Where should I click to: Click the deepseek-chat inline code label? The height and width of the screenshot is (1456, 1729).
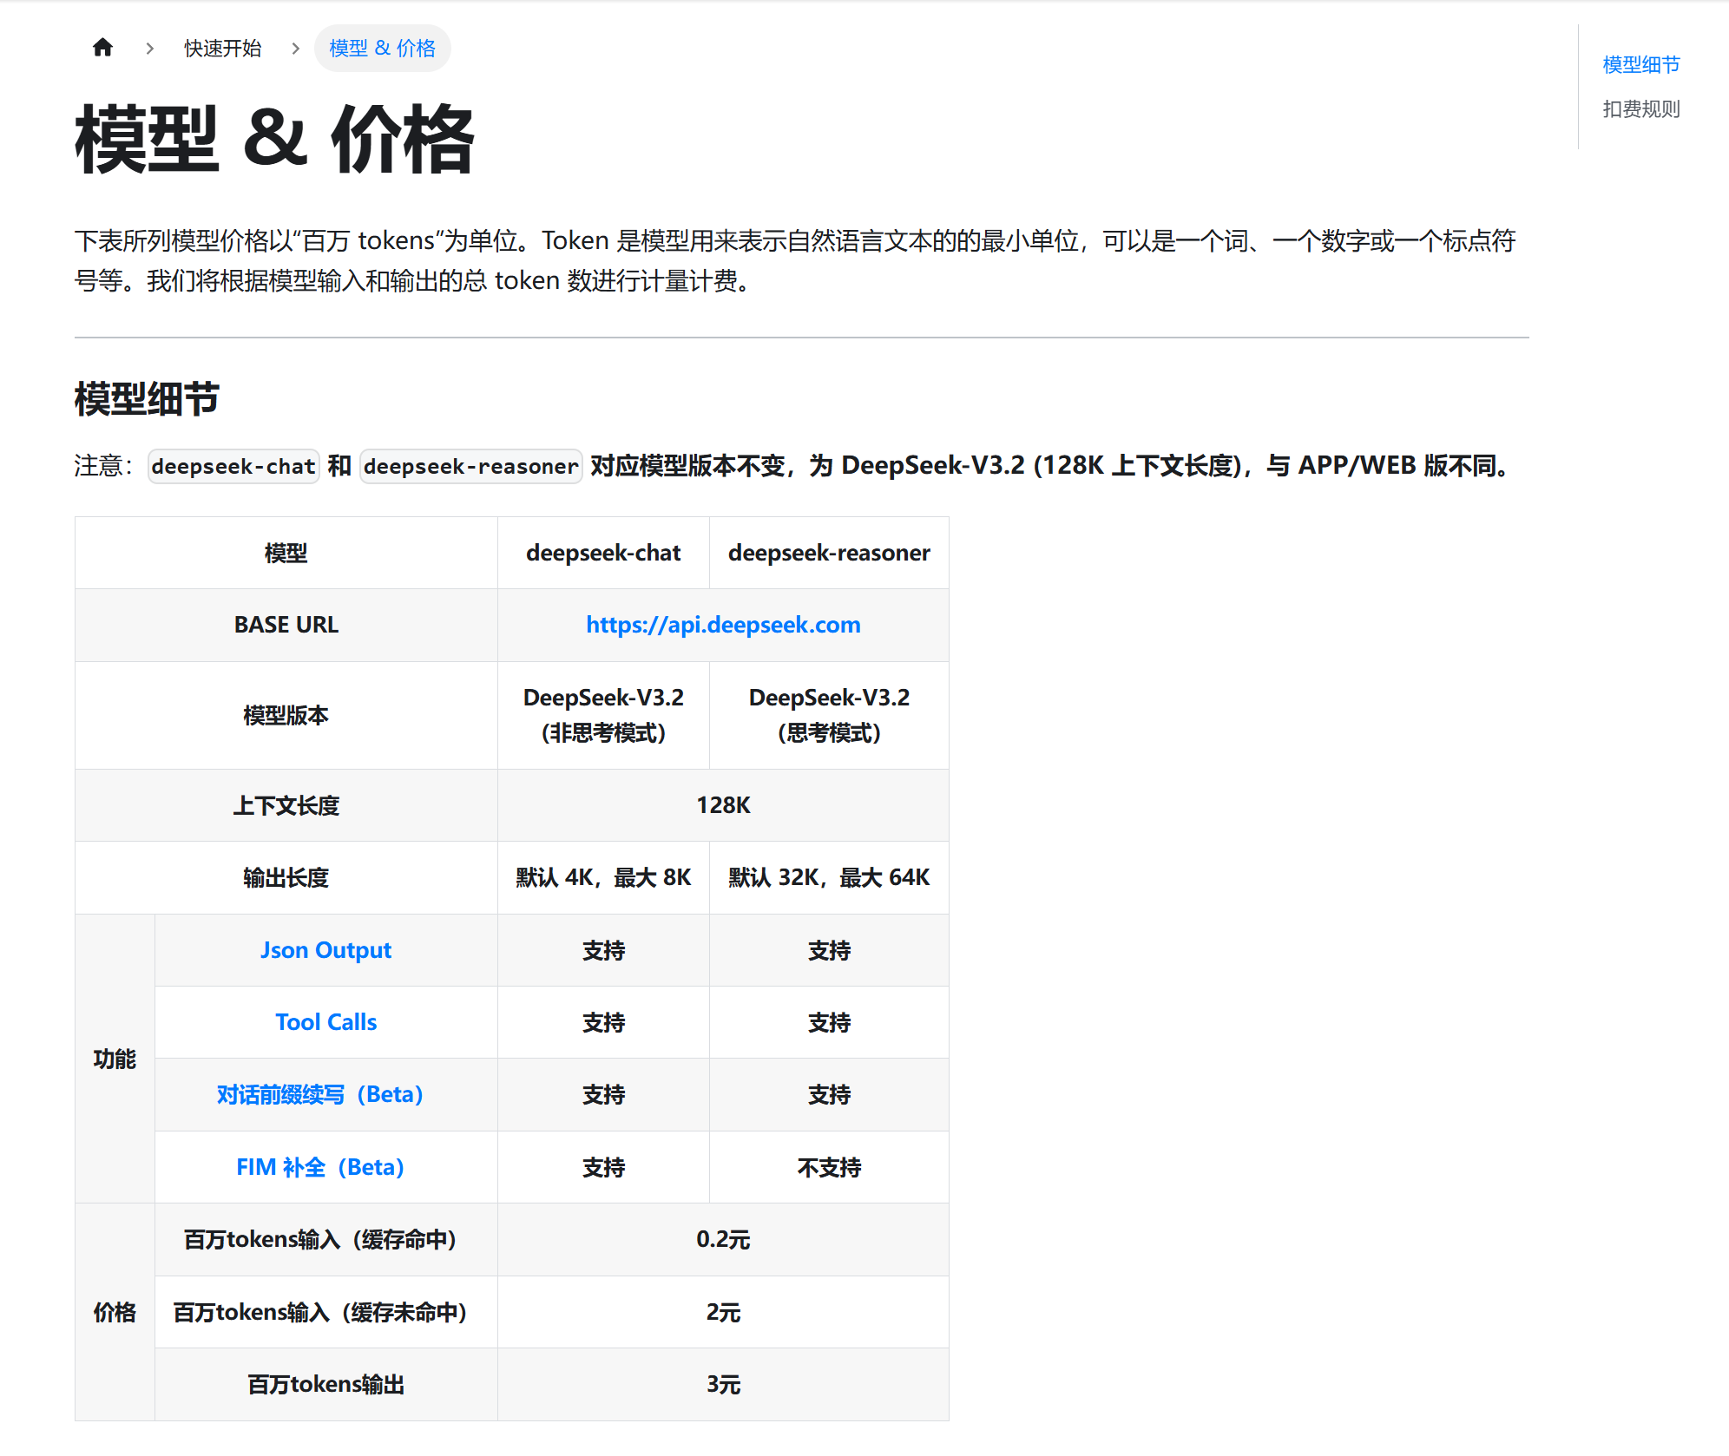click(233, 467)
